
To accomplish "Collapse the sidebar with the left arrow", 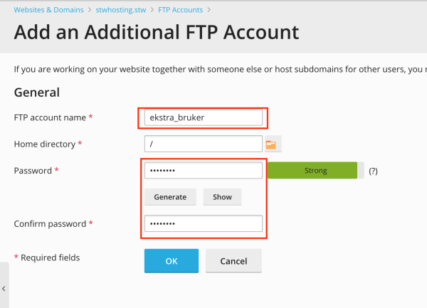I will point(4,289).
